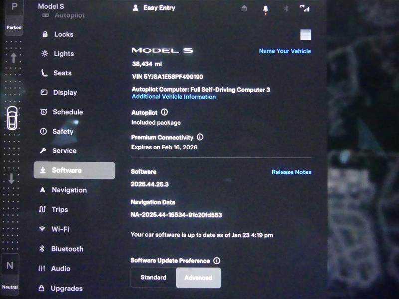The image size is (399, 299).
Task: Tap the Premium Connectivity info icon
Action: click(x=200, y=137)
